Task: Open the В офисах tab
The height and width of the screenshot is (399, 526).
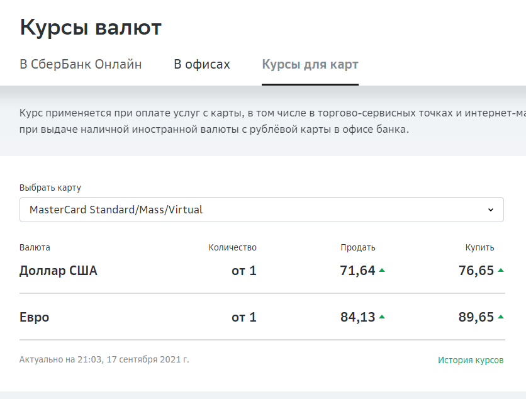Action: click(202, 65)
